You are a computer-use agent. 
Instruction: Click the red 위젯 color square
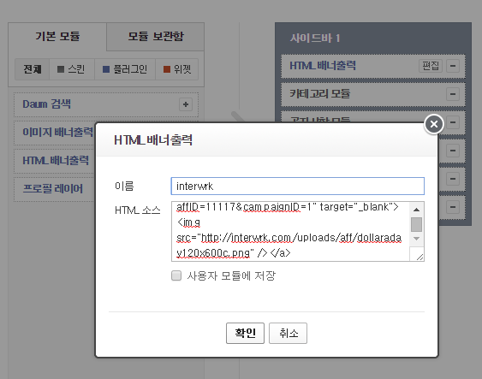[x=167, y=69]
